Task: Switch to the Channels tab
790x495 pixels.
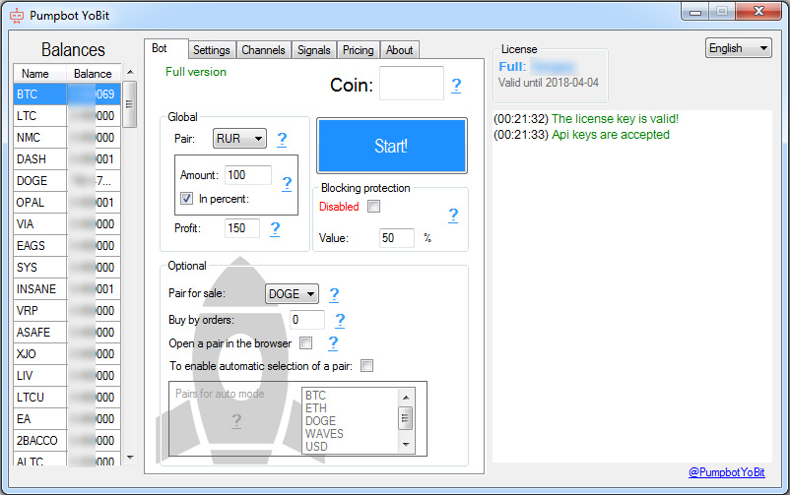Action: tap(264, 50)
